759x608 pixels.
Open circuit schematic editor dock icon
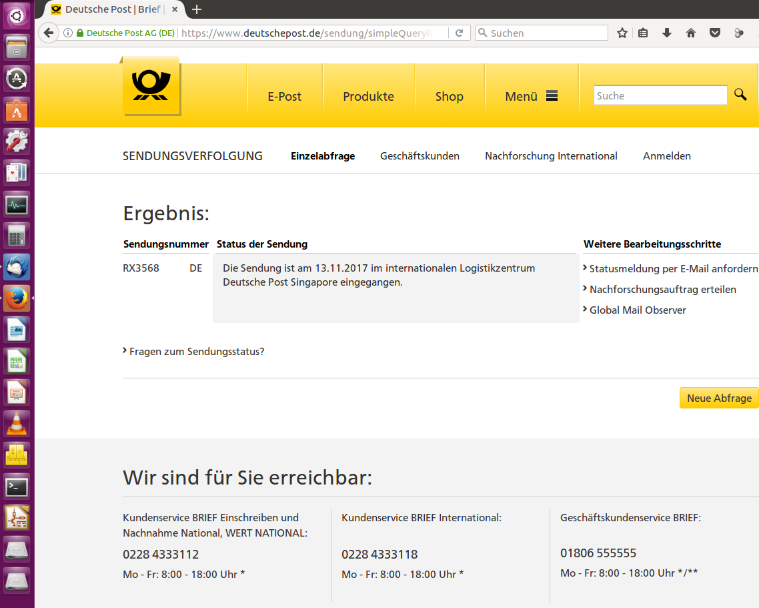17,519
